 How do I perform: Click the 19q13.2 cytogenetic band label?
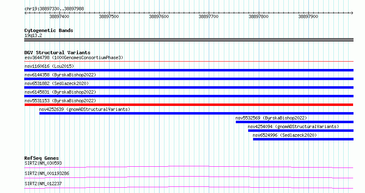tap(33, 35)
